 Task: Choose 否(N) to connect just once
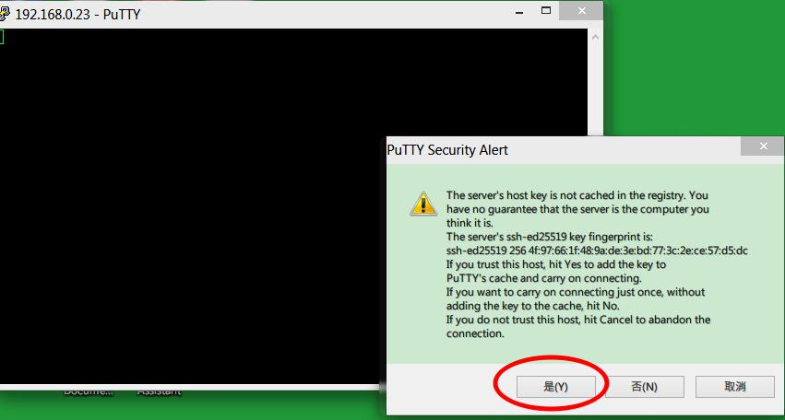click(644, 387)
